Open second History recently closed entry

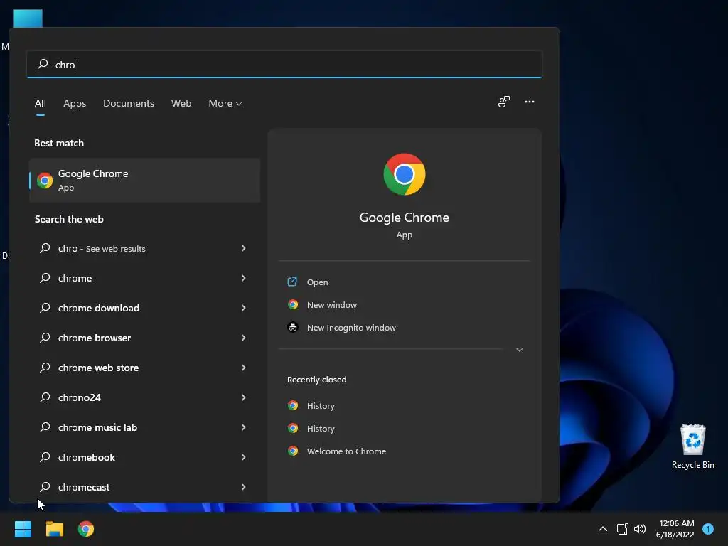click(x=321, y=429)
